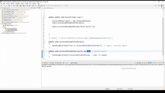
Task: Click the External Tools run icon
Action: click(24, 6)
